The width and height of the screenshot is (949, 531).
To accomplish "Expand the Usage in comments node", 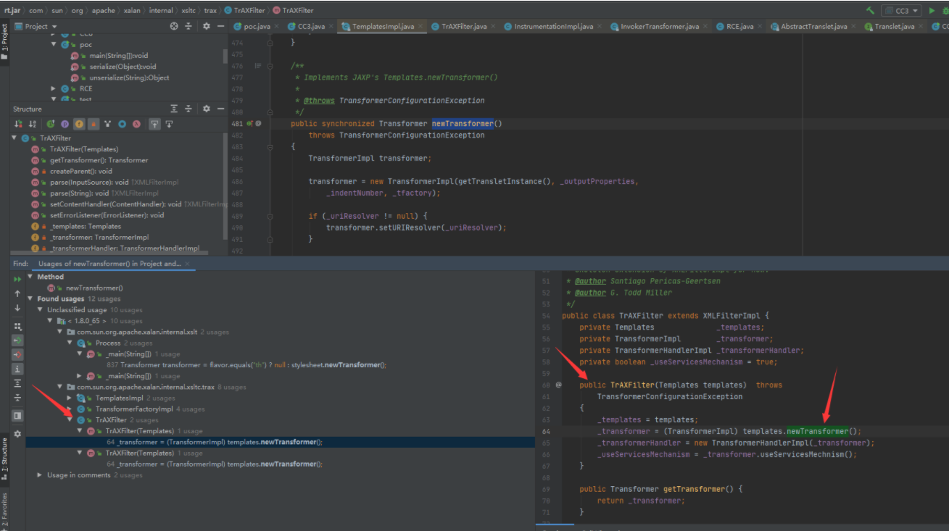I will pos(40,474).
